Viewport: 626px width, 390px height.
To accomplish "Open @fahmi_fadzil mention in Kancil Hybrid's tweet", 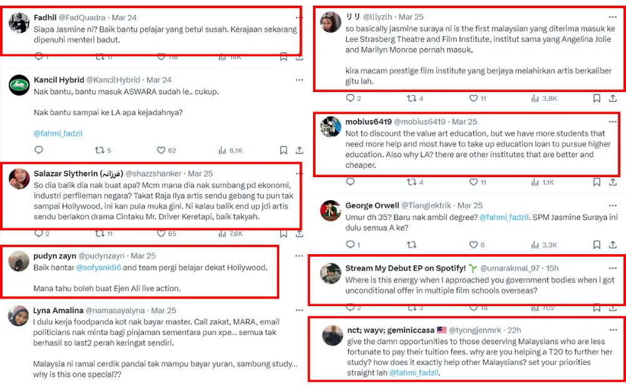I will (x=59, y=133).
